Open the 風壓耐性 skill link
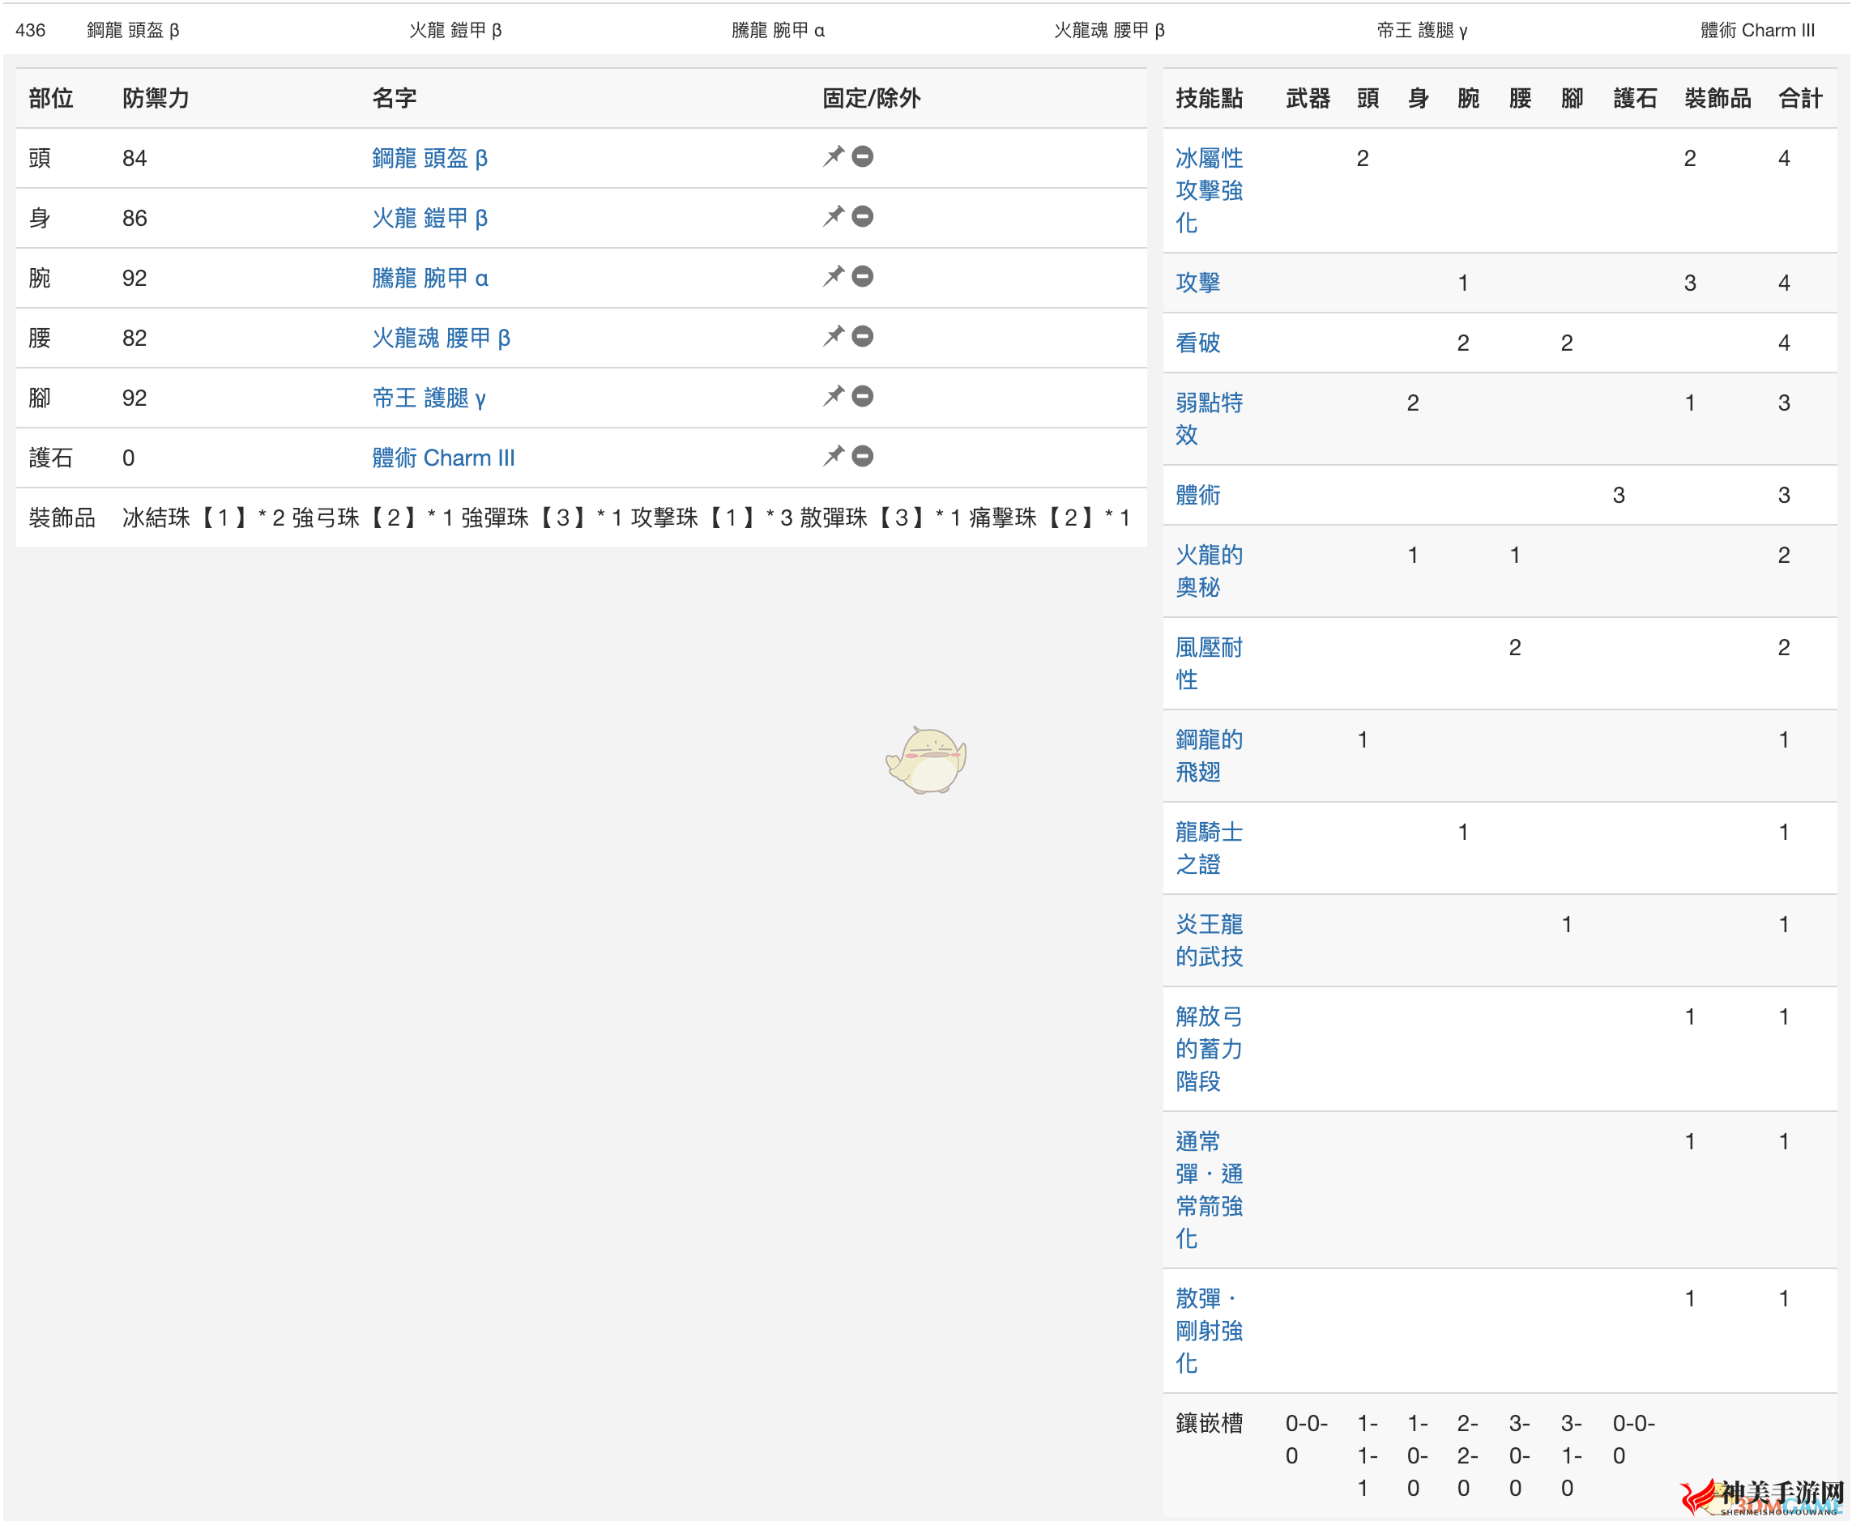Image resolution: width=1852 pixels, height=1521 pixels. (x=1209, y=664)
